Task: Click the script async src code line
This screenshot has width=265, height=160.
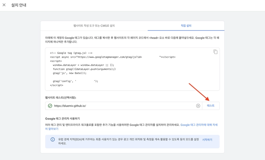Action: (113, 57)
